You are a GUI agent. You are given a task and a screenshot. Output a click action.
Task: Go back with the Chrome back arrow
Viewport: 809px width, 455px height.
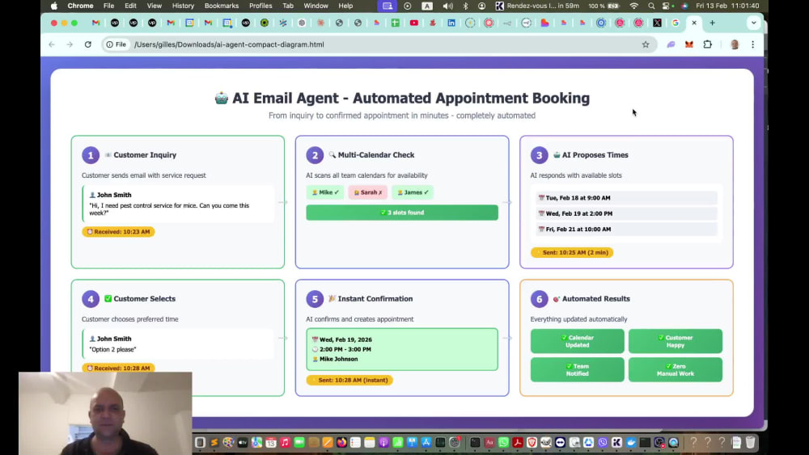[x=52, y=44]
